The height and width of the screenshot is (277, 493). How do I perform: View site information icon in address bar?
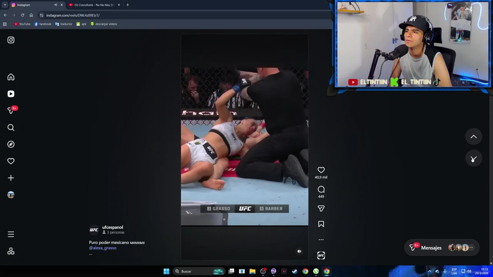[41, 15]
